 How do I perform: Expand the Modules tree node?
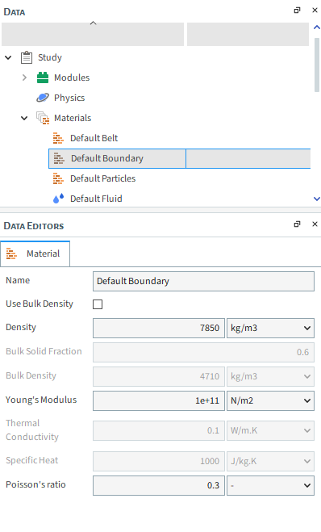24,77
